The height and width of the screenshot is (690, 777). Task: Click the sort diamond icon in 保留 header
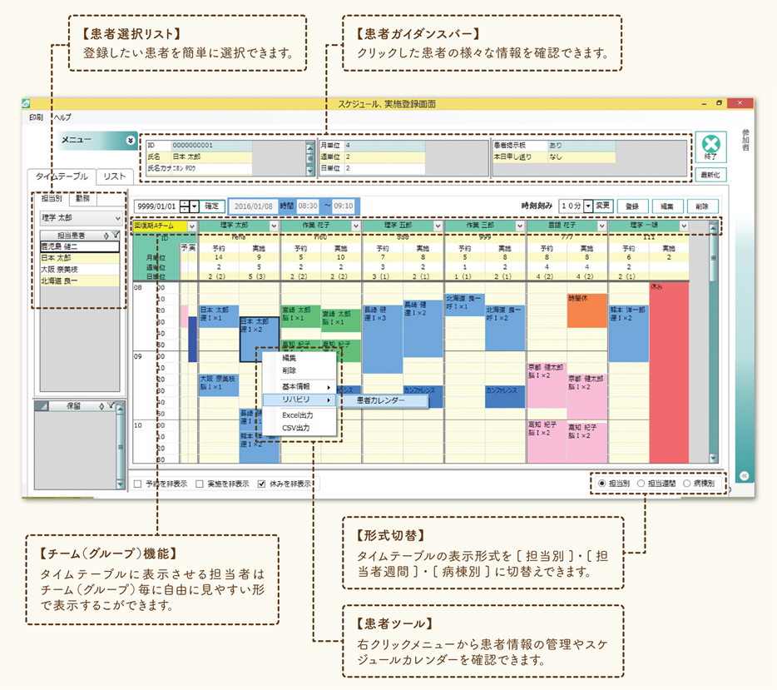click(x=101, y=406)
